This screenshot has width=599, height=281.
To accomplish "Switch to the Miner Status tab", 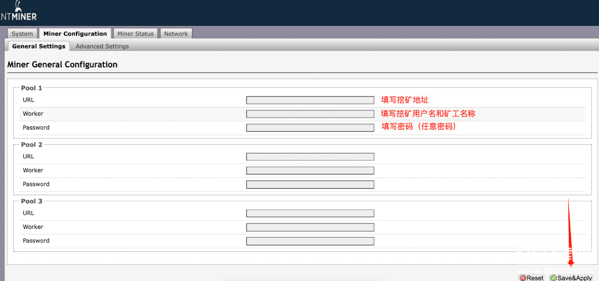I will [x=135, y=34].
